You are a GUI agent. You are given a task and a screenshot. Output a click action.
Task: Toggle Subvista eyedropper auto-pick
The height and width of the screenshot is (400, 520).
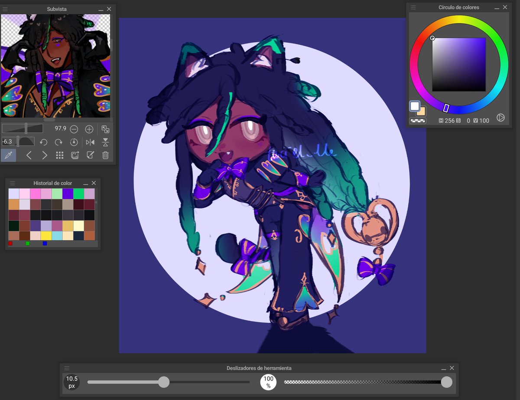[8, 155]
